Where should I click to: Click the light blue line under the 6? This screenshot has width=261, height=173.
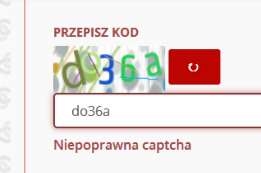pos(139,78)
